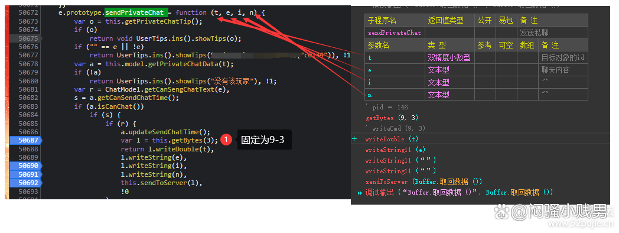
Task: Click the 公开 column header
Action: click(x=485, y=20)
